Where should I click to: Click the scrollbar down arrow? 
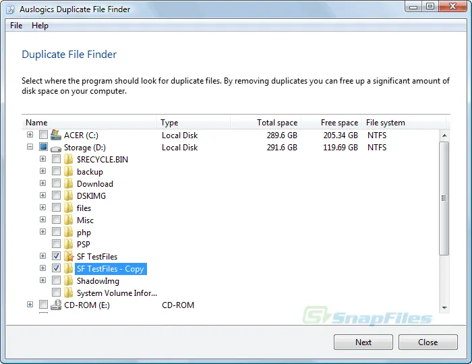[444, 308]
